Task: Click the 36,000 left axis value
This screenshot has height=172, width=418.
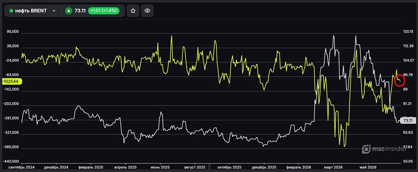Action: (13, 46)
